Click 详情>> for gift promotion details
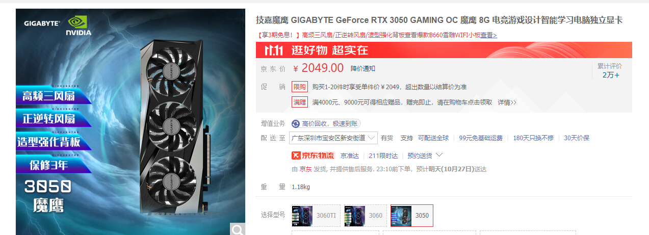 click(507, 102)
